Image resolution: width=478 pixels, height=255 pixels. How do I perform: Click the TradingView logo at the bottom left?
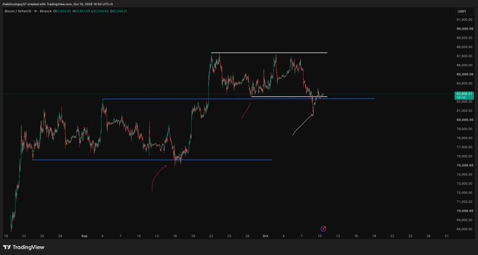coord(24,247)
